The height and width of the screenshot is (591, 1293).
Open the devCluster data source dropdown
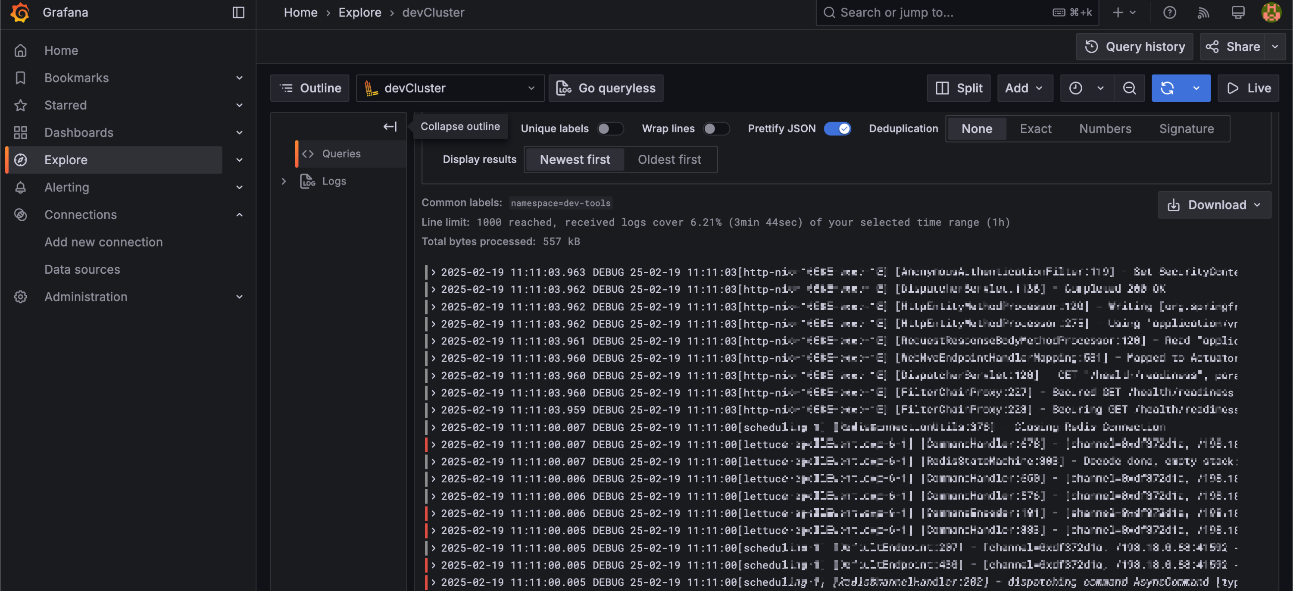pos(450,88)
